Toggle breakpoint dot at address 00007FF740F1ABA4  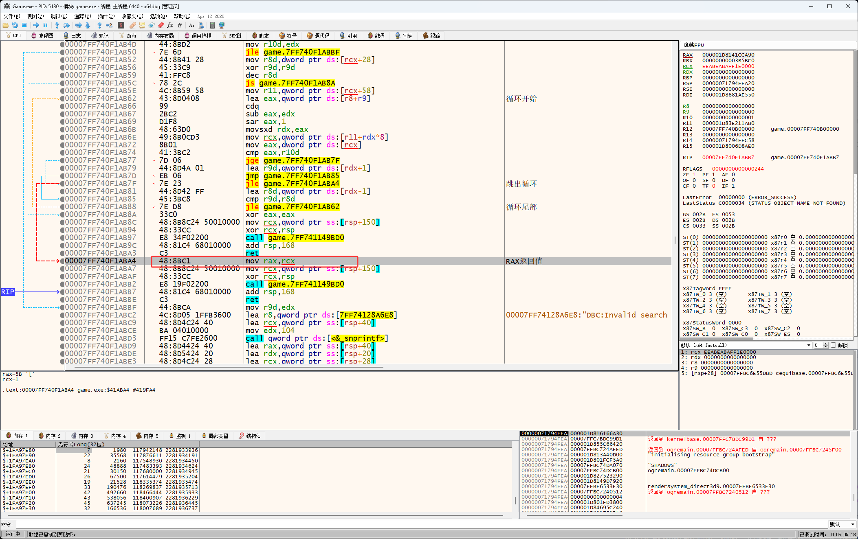[x=62, y=261]
